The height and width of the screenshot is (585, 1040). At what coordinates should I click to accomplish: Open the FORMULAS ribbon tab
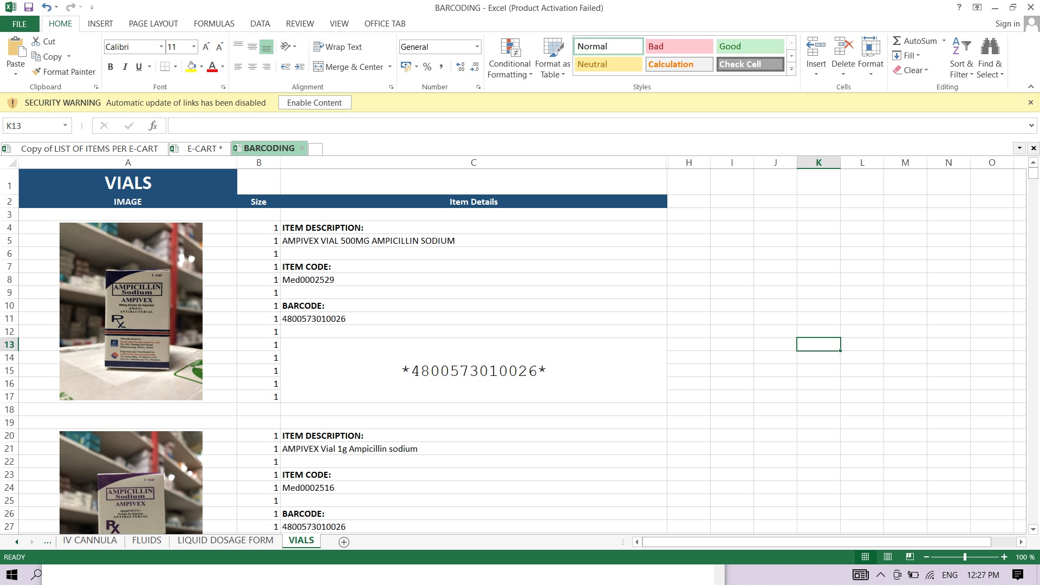point(214,24)
